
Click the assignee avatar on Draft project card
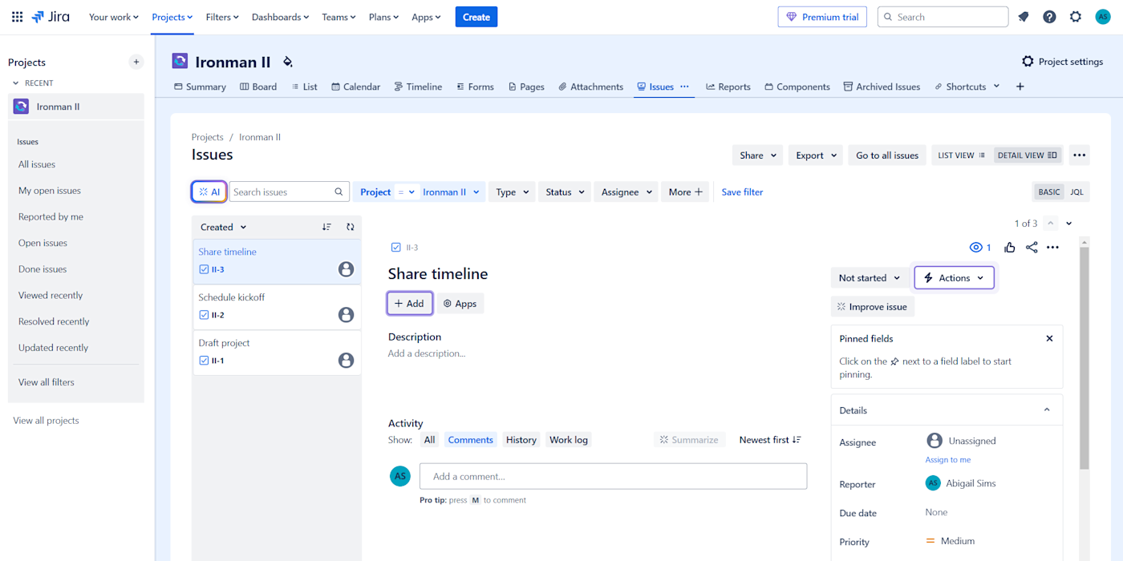click(x=347, y=361)
